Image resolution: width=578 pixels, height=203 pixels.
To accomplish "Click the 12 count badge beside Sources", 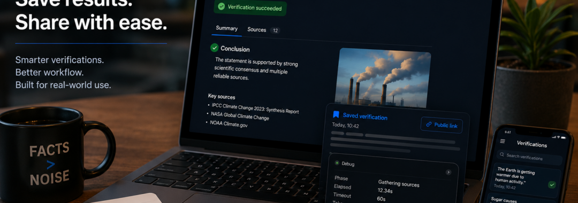I will [x=275, y=30].
